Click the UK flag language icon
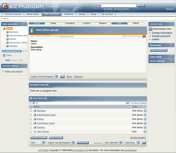 click(x=144, y=36)
